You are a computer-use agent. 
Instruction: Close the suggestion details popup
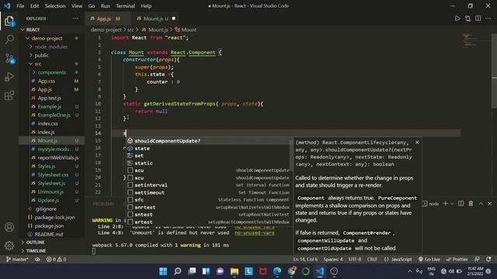tap(417, 143)
